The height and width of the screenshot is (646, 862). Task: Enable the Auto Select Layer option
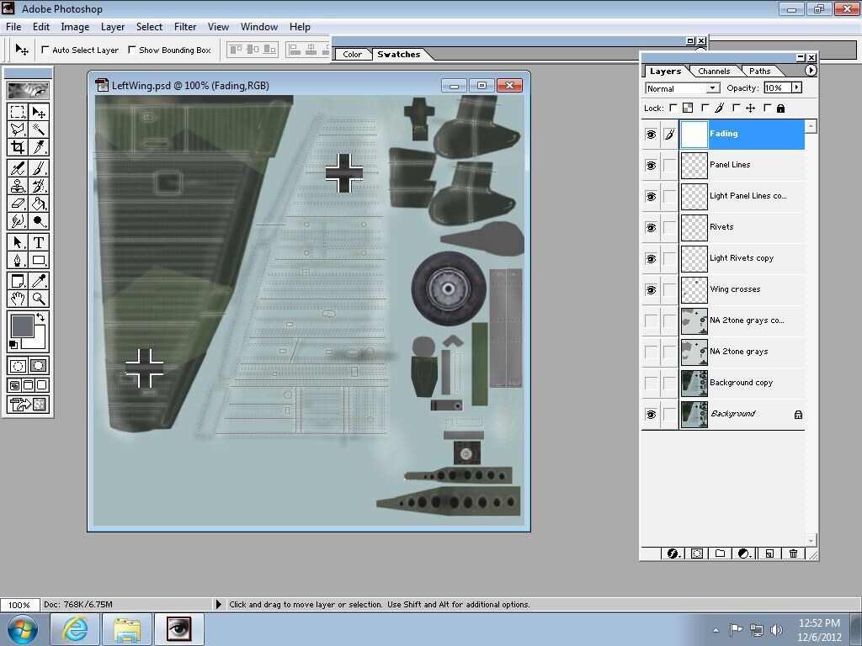pos(45,50)
